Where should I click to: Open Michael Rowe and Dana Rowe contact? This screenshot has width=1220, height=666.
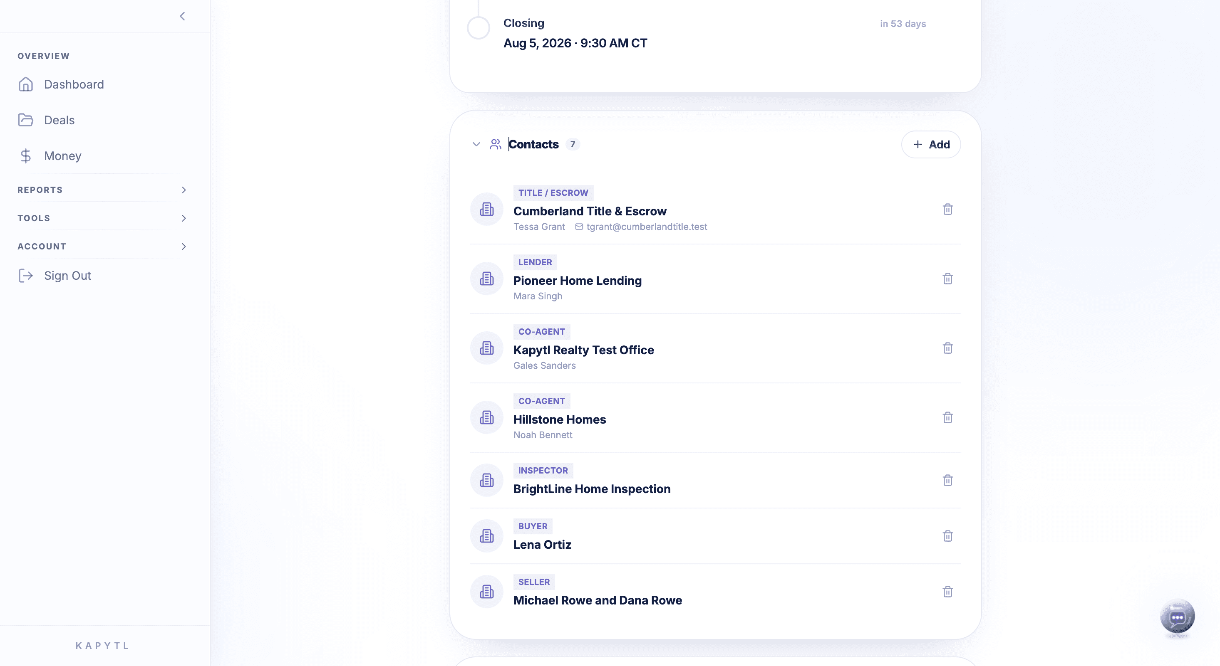pos(598,600)
